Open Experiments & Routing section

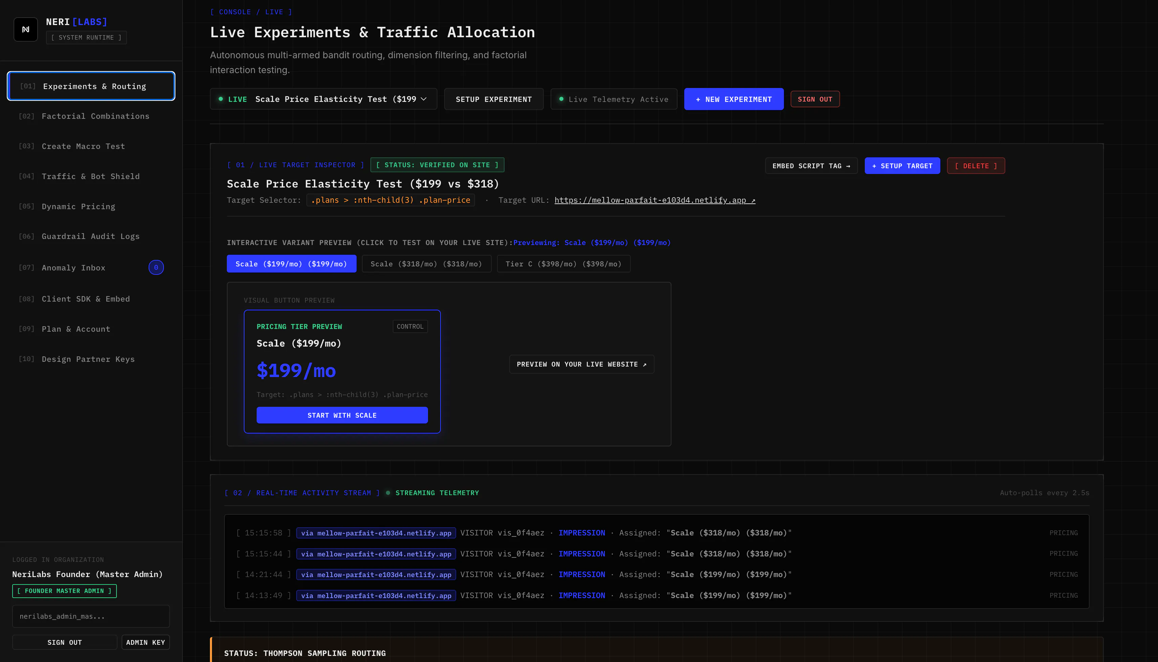point(91,86)
